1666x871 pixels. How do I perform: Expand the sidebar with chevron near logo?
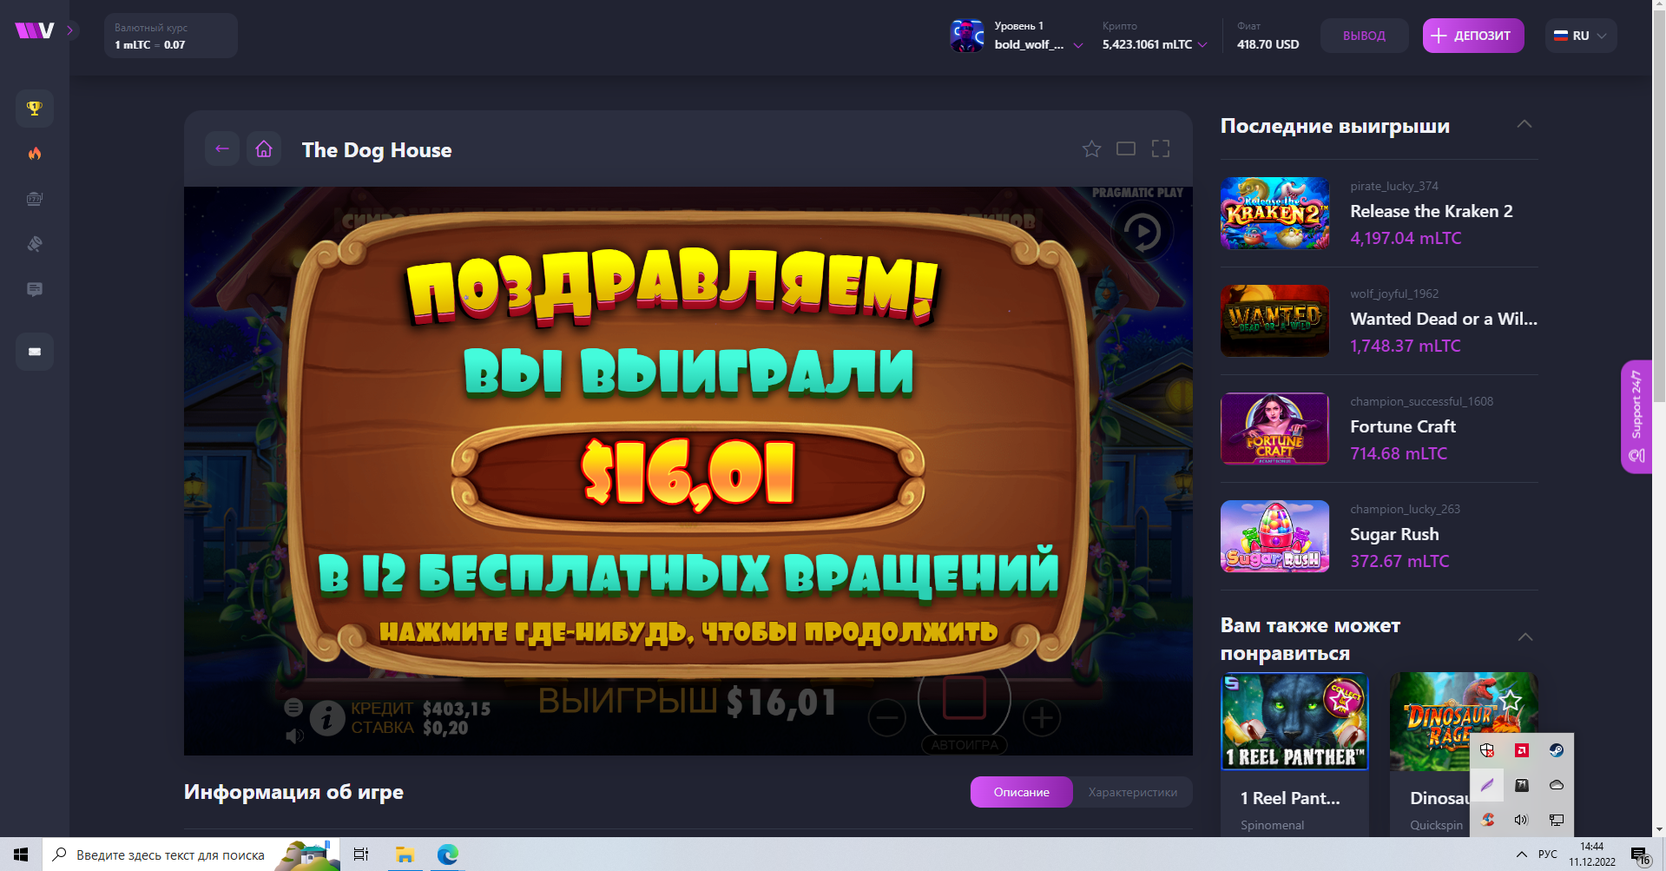(x=70, y=30)
